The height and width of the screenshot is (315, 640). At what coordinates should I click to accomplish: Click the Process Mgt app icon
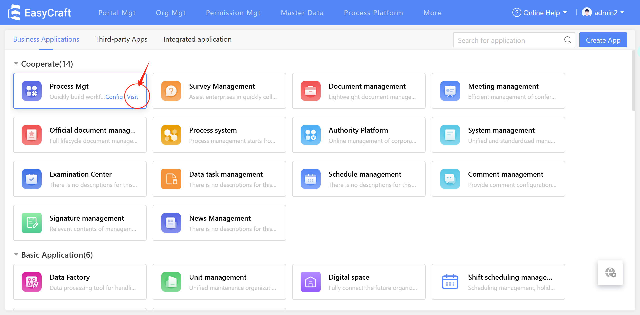click(32, 91)
